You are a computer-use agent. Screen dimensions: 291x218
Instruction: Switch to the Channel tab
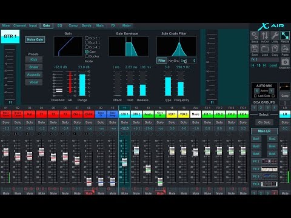tap(19, 25)
